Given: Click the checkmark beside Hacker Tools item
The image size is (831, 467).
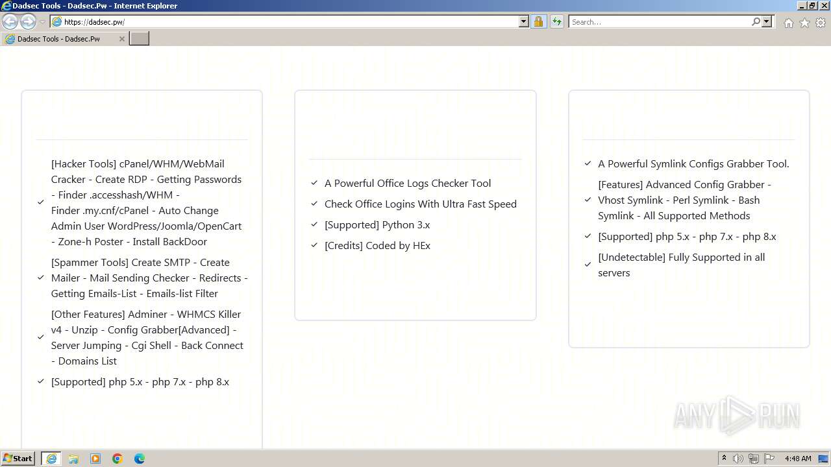Looking at the screenshot, I should coord(41,202).
